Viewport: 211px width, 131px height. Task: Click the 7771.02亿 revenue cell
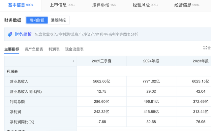pyautogui.click(x=151, y=81)
